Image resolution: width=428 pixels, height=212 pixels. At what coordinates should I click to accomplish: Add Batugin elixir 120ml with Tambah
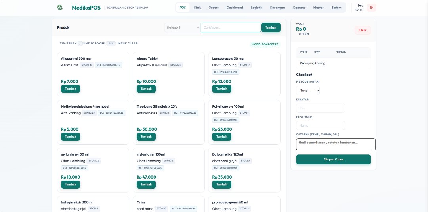click(x=222, y=184)
